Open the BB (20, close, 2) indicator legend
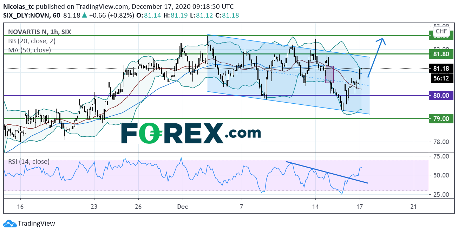Image resolution: width=458 pixels, height=233 pixels. pos(32,41)
